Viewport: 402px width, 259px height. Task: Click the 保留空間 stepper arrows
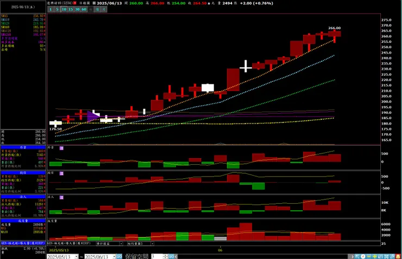pos(165,256)
